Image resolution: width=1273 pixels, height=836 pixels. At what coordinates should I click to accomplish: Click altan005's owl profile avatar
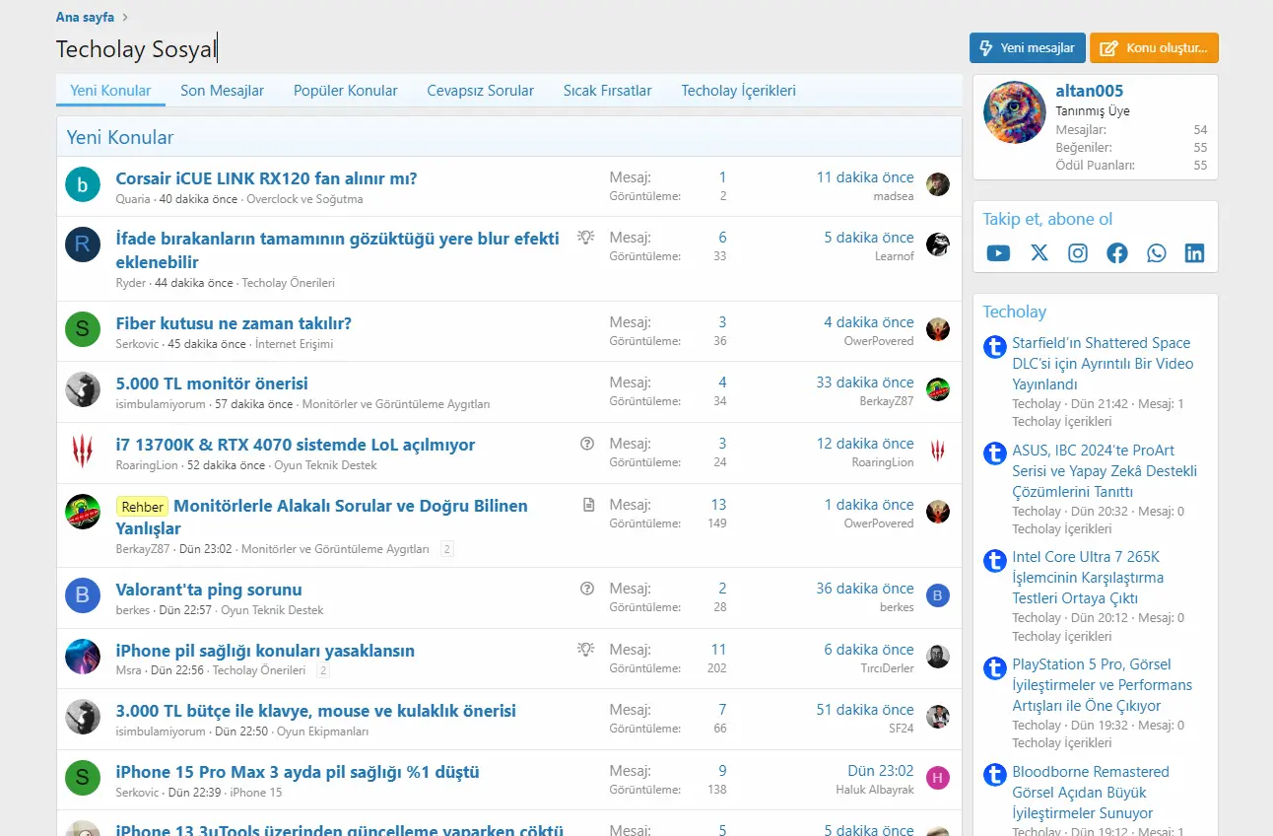(1014, 112)
